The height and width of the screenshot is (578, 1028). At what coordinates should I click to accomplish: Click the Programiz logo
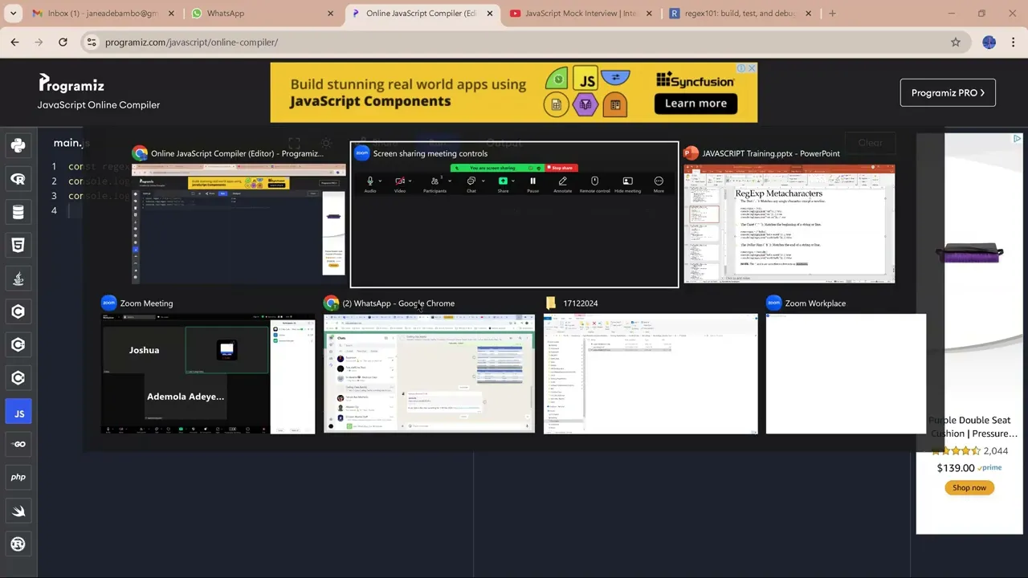coord(71,83)
